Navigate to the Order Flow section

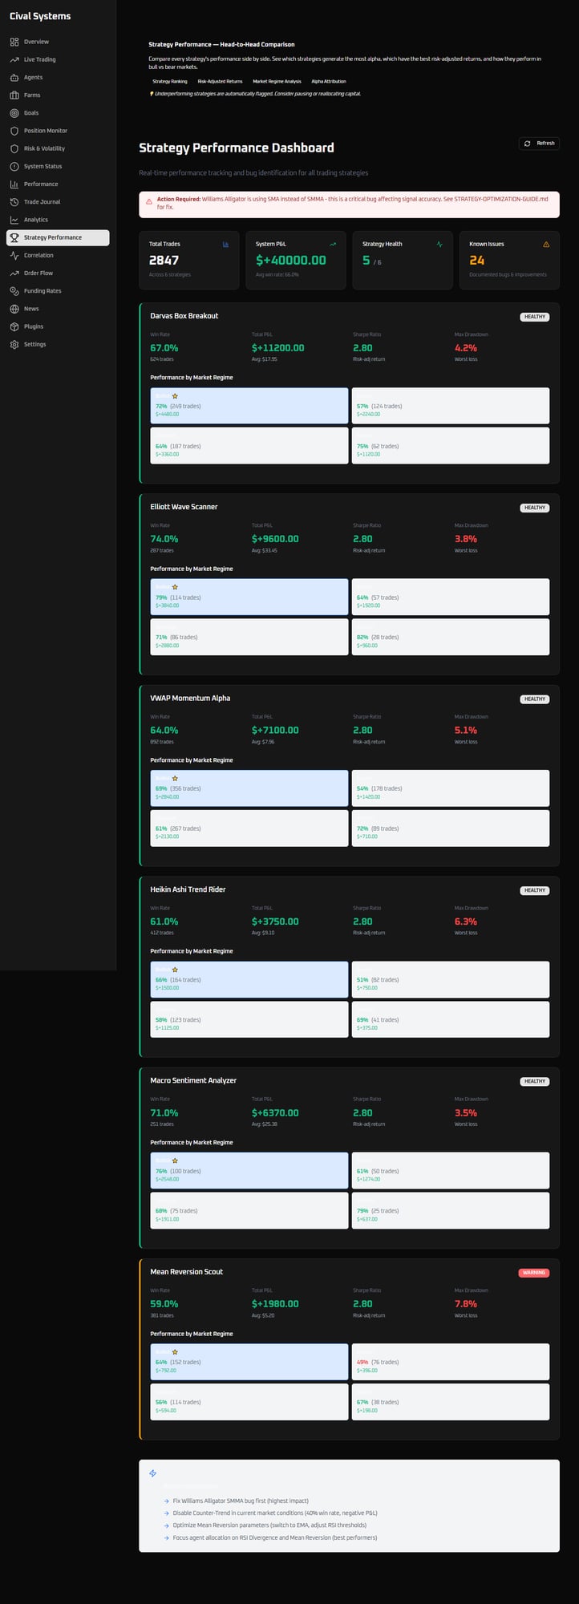pyautogui.click(x=38, y=273)
